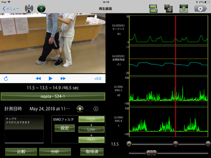Screen dimensions: 211x158
Task: Tap the GJ-EMG EMG 3 graph
Action: pos(169,91)
